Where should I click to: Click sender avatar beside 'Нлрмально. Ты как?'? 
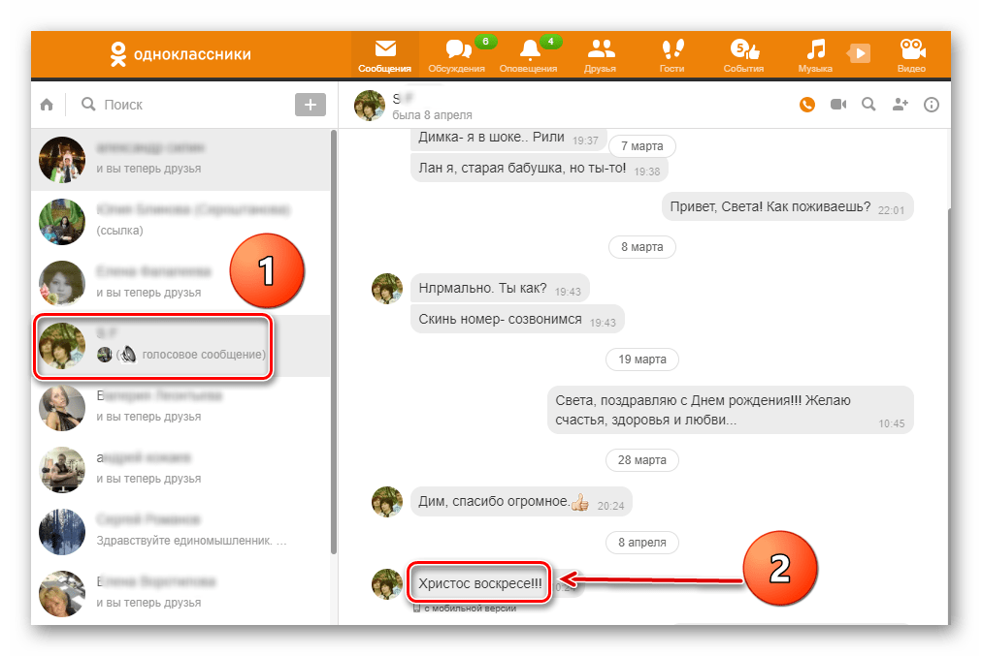tap(387, 289)
